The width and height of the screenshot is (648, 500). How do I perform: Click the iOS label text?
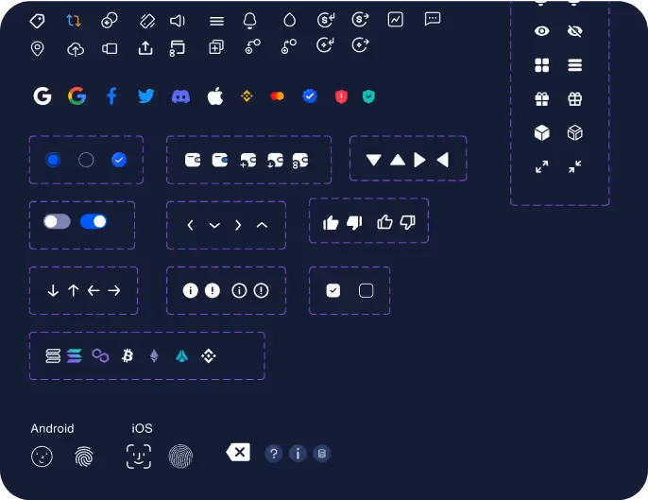[x=142, y=428]
